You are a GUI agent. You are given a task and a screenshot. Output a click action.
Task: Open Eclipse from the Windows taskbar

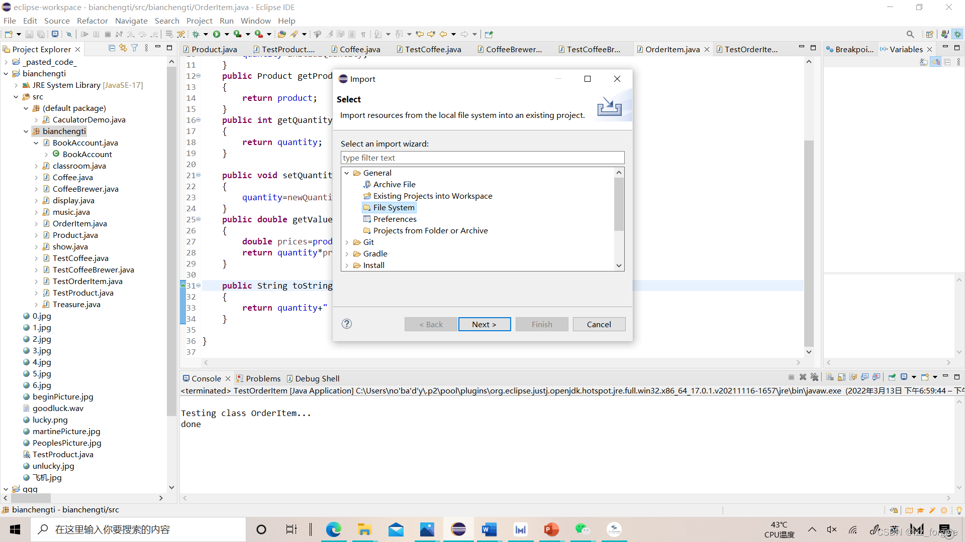(458, 529)
